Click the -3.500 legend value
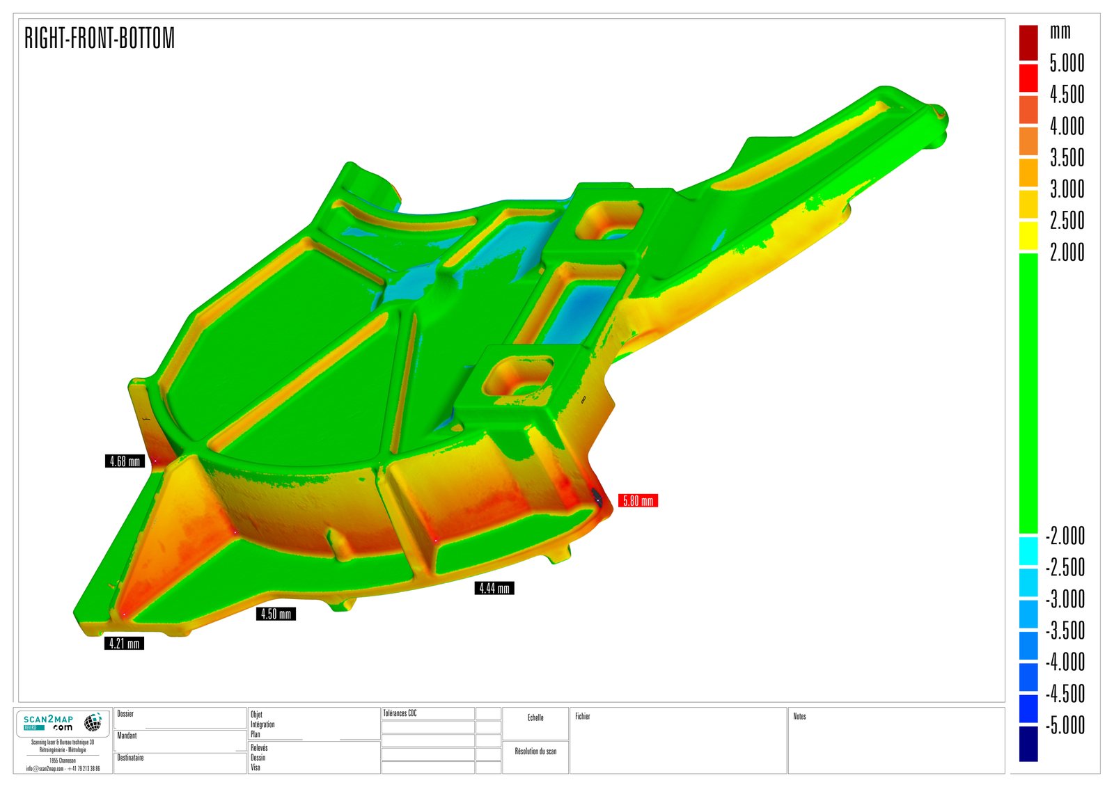 pyautogui.click(x=1065, y=630)
